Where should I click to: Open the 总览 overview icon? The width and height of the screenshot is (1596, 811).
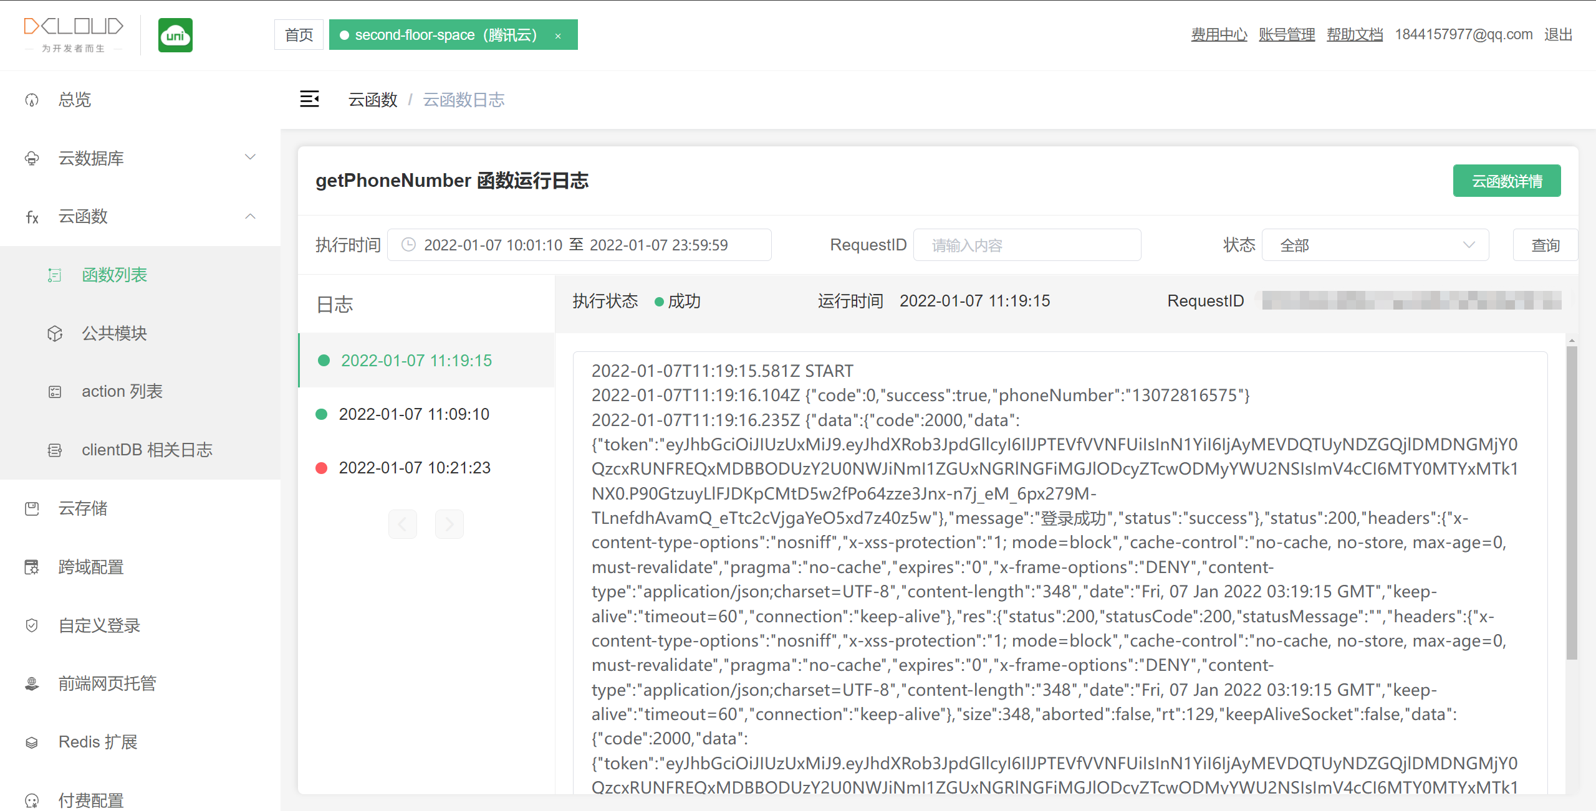[32, 100]
